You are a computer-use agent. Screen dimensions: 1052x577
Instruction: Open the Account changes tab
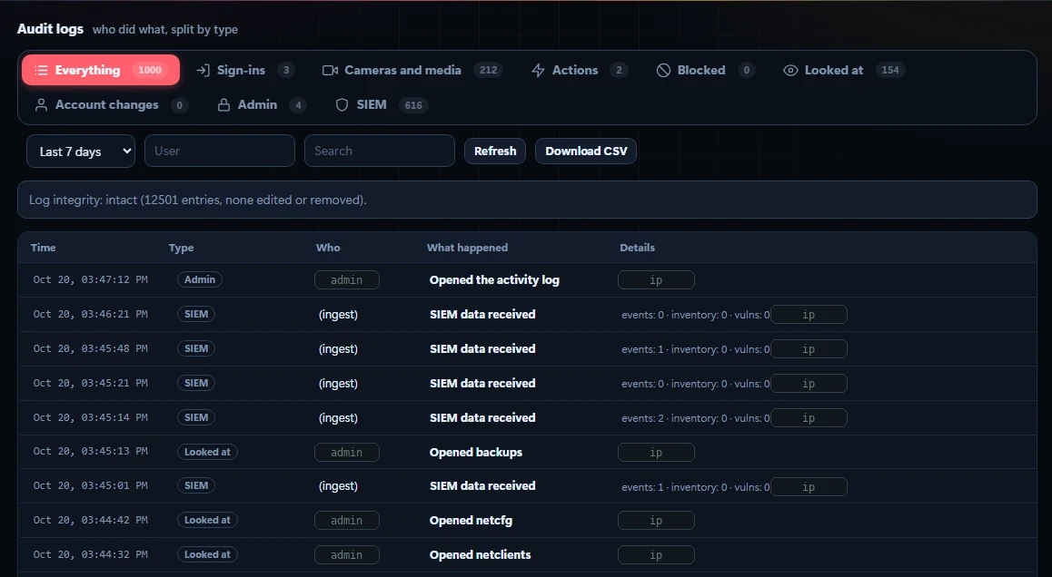point(112,104)
